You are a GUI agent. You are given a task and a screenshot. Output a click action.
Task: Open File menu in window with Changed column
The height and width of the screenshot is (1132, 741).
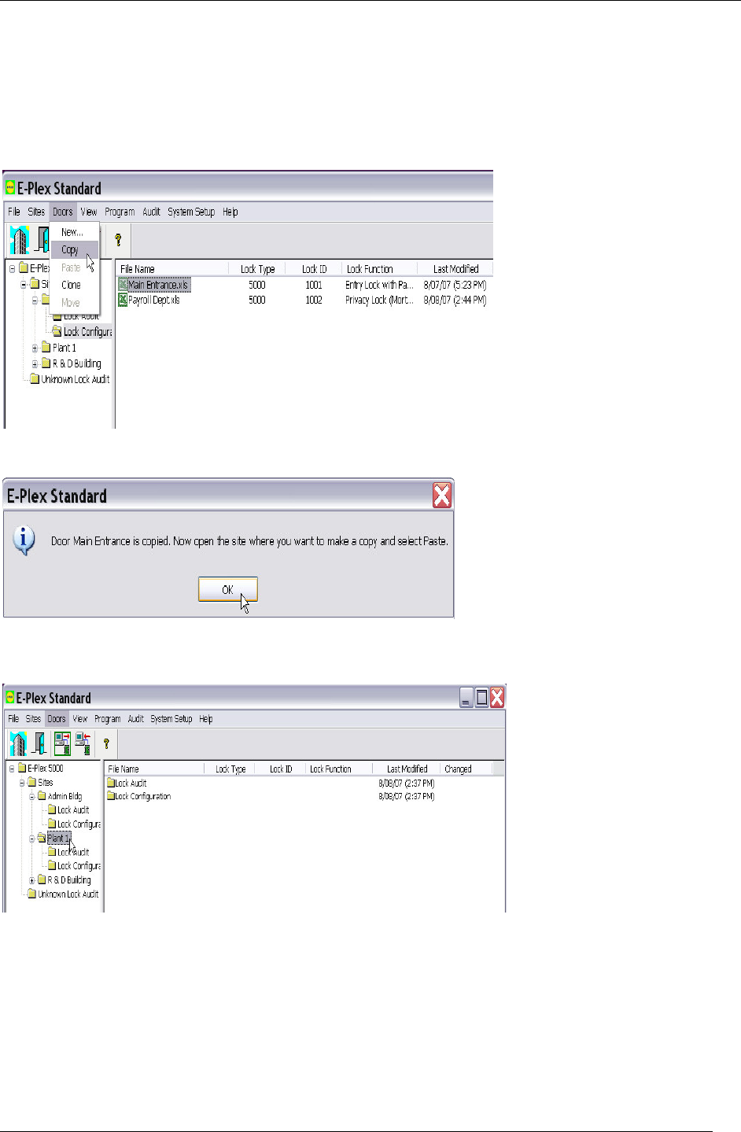[x=13, y=718]
